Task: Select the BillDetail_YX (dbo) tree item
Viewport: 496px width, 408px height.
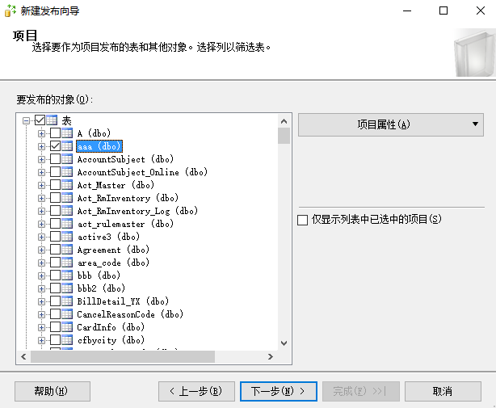Action: (122, 301)
